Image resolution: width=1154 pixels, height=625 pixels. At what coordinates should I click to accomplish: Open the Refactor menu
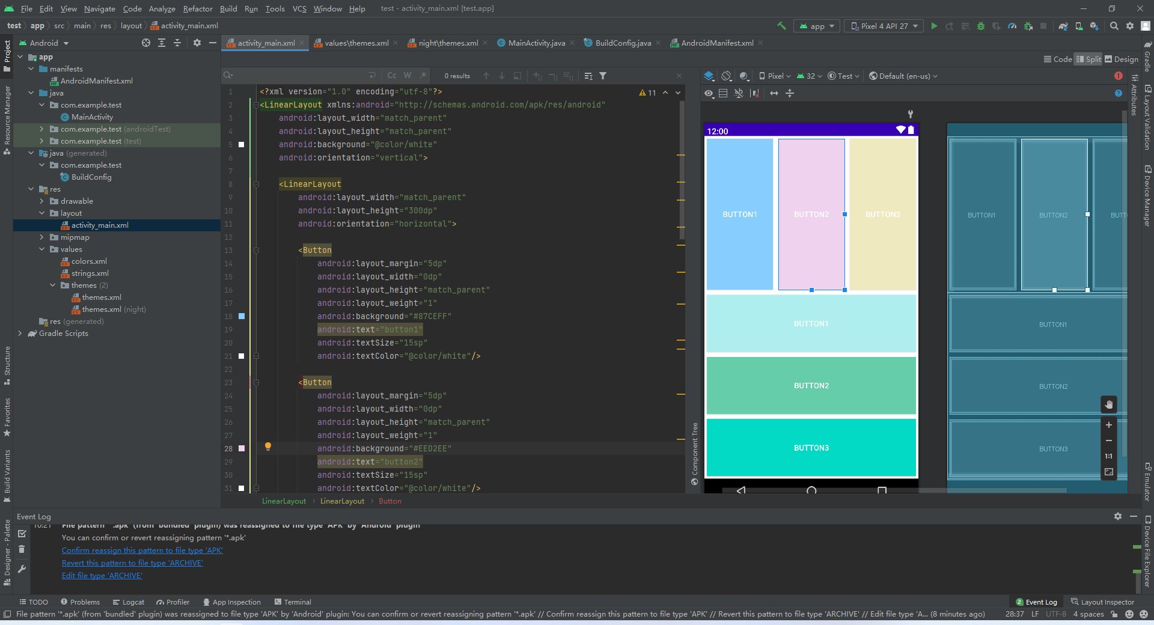(x=198, y=8)
